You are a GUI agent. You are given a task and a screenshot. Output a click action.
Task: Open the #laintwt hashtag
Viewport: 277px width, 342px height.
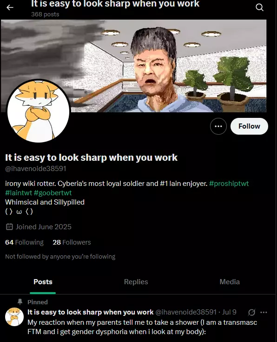(19, 193)
